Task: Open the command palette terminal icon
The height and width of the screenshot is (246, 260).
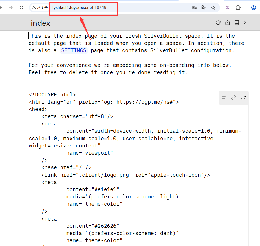Action: pos(246,23)
